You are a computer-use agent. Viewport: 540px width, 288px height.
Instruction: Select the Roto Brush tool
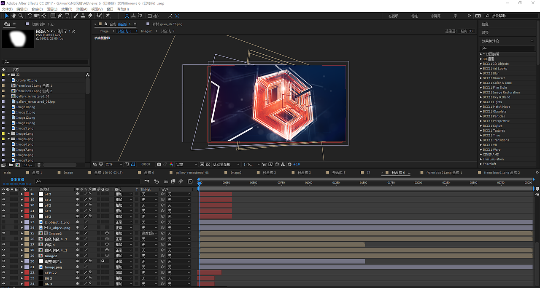tap(99, 16)
